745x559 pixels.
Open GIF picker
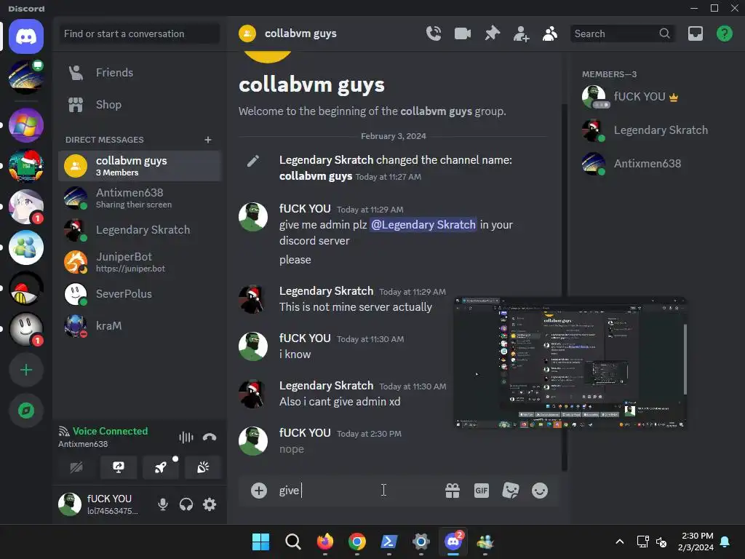point(482,490)
